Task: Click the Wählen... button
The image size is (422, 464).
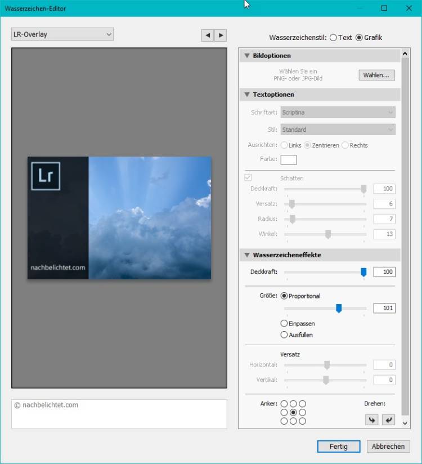Action: click(x=376, y=75)
